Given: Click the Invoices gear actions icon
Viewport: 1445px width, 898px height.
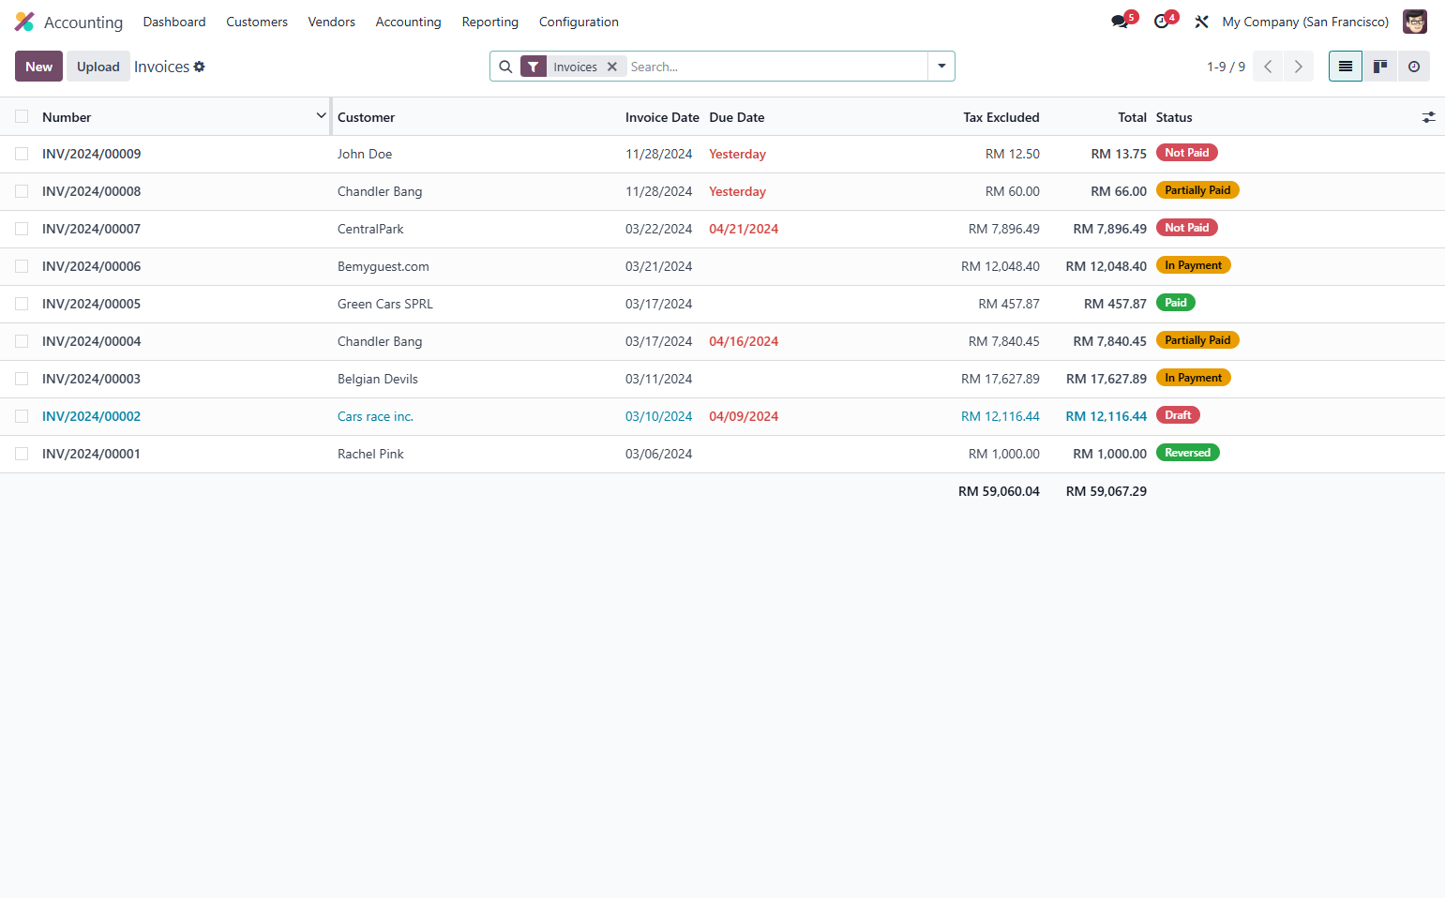Looking at the screenshot, I should pos(199,67).
